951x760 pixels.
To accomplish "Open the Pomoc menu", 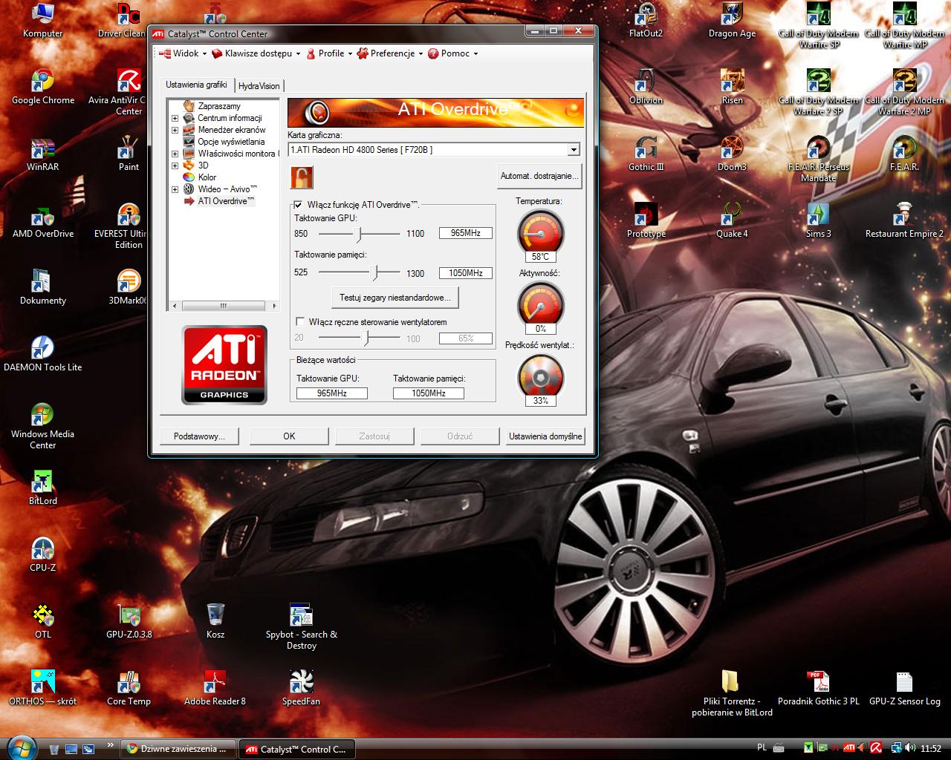I will (x=452, y=53).
